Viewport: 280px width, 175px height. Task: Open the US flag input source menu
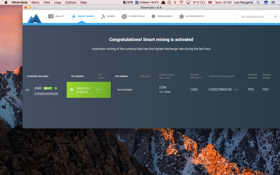tap(210, 2)
